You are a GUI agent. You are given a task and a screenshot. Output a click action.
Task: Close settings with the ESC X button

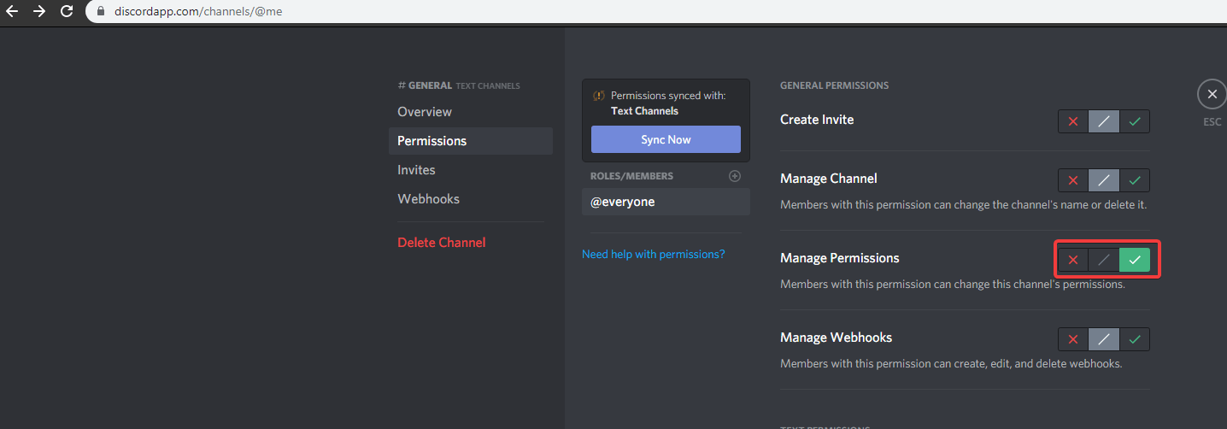coord(1212,94)
